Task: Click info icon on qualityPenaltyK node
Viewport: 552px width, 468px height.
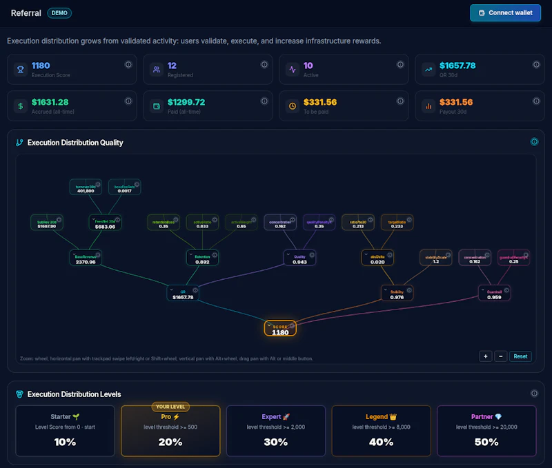Action: coord(331,220)
